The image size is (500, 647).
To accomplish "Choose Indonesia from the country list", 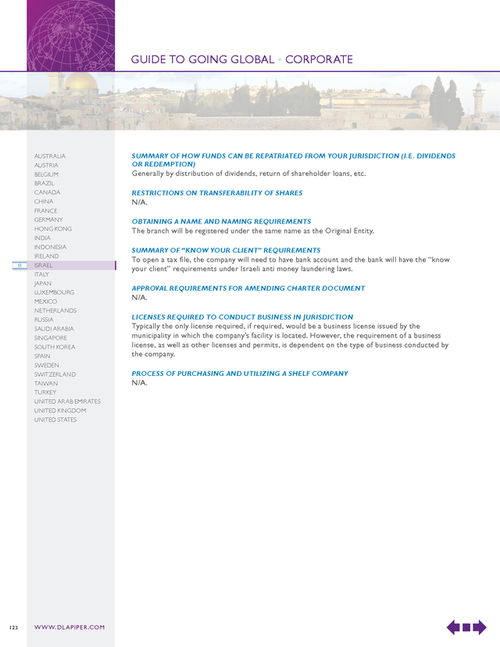I will pyautogui.click(x=50, y=247).
